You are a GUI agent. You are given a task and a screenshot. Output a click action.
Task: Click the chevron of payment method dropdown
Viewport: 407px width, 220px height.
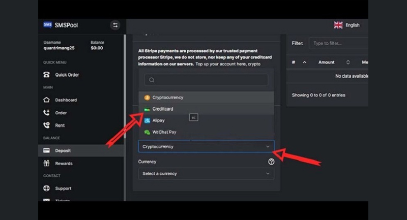click(268, 147)
